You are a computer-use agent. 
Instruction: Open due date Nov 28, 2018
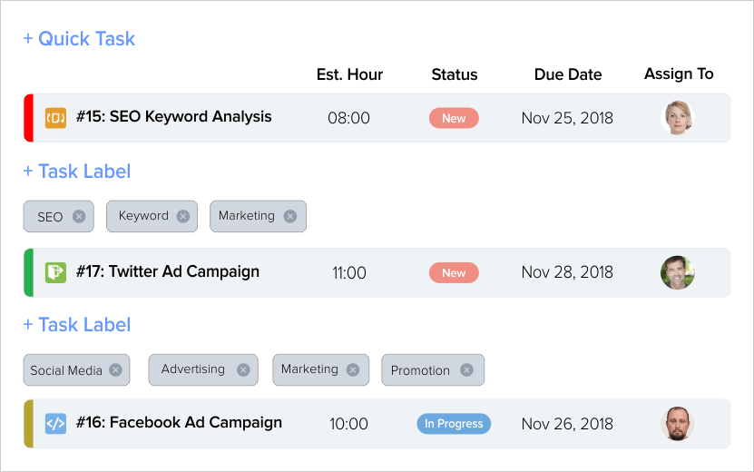[567, 272]
